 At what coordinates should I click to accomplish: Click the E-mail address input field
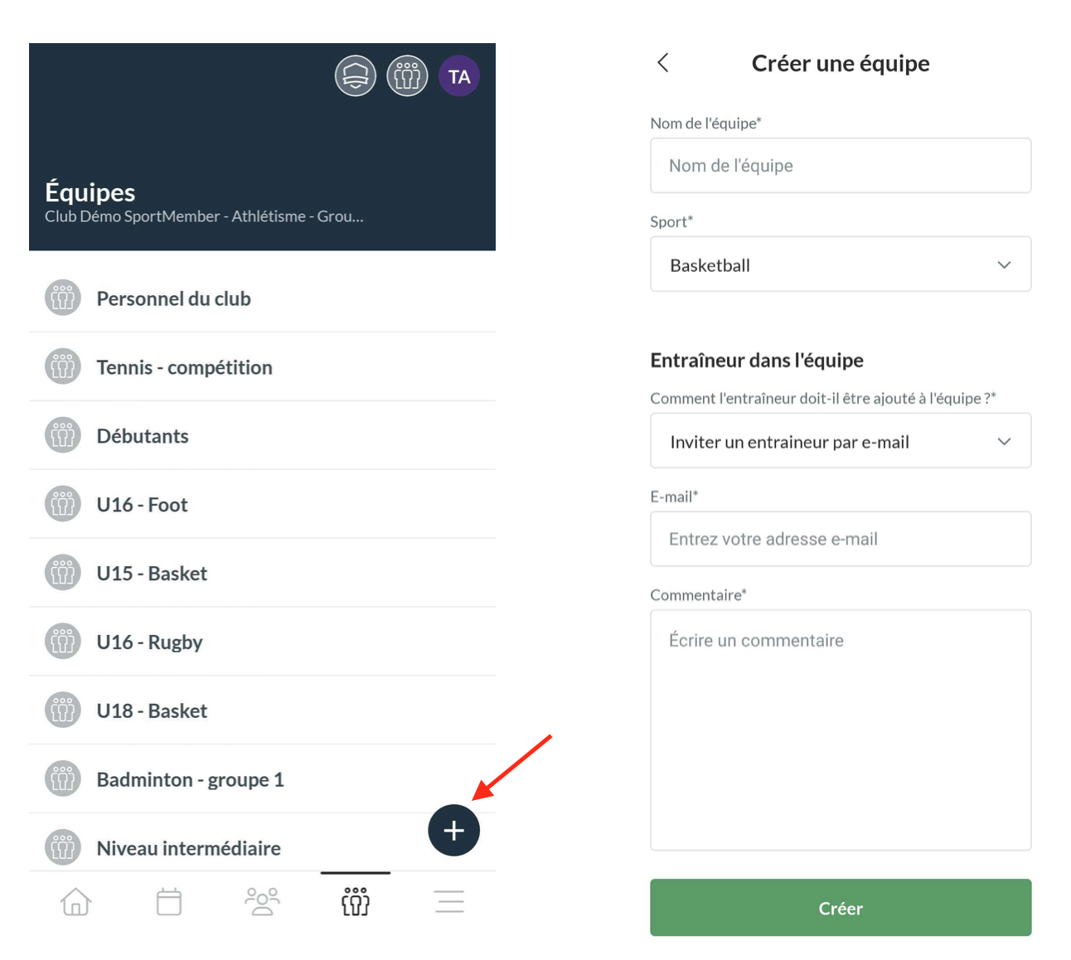pos(841,539)
